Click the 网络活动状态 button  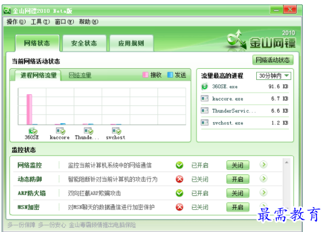[x=273, y=60]
